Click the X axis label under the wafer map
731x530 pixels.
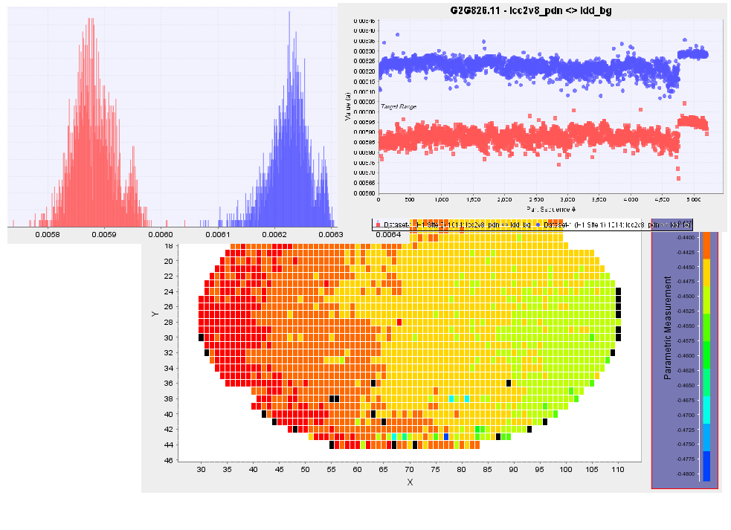pyautogui.click(x=409, y=482)
